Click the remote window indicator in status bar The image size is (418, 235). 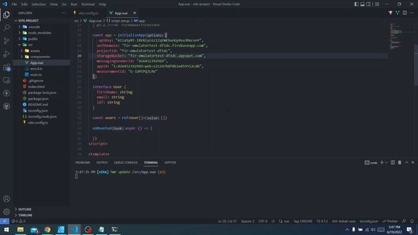5,221
